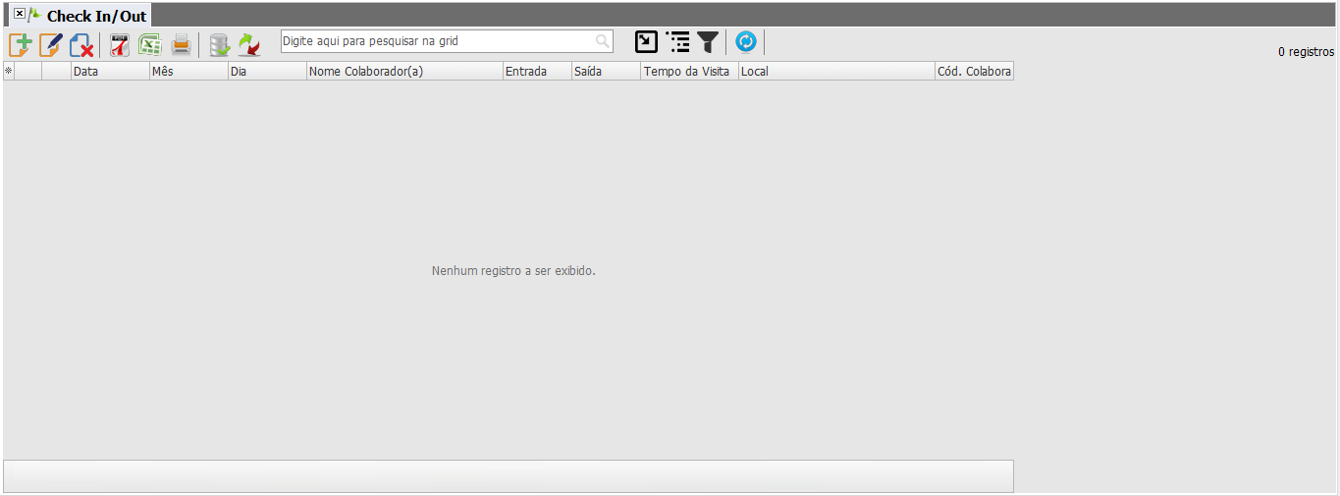Click the Tempo da Visita column header
Image resolution: width=1340 pixels, height=496 pixels.
[688, 72]
